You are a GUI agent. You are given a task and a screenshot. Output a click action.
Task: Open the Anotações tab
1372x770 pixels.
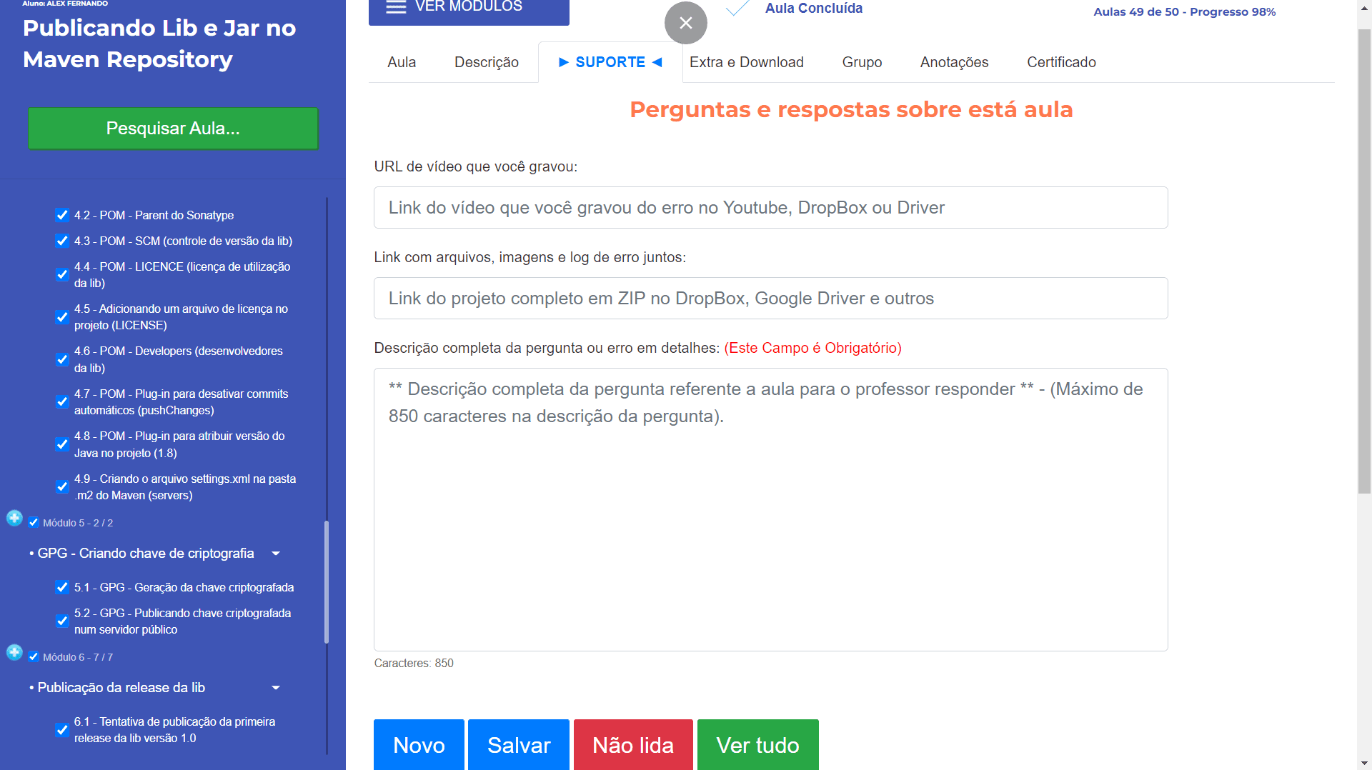(x=954, y=62)
